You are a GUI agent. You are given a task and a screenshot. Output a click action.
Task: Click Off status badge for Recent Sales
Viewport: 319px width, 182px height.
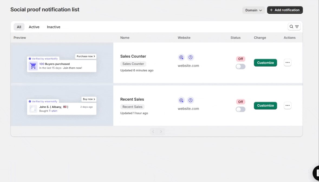(x=240, y=102)
